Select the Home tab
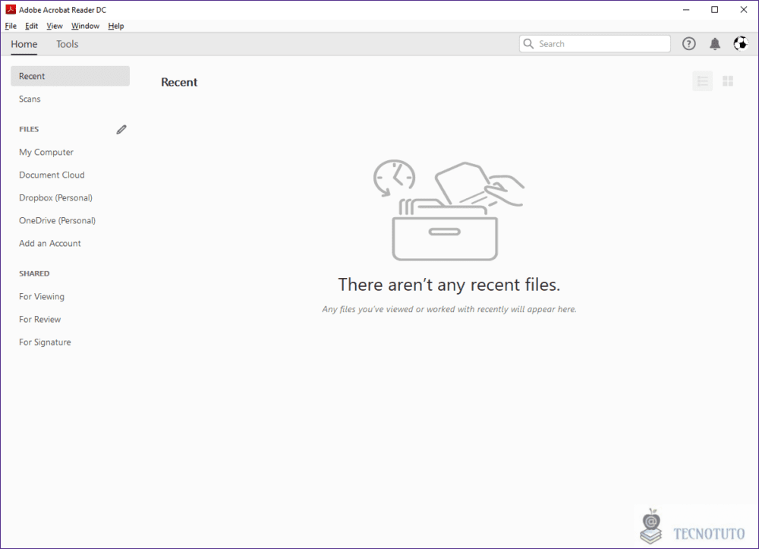This screenshot has width=759, height=549. click(x=24, y=44)
